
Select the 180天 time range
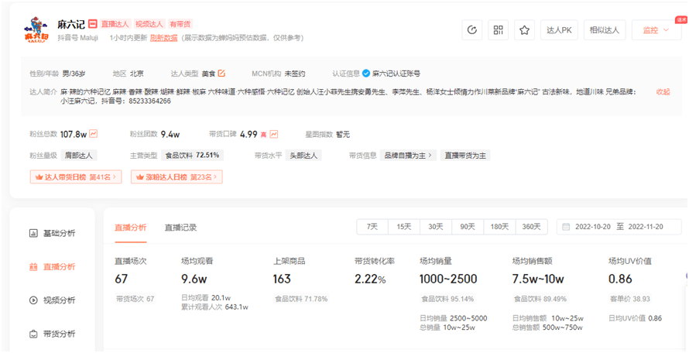(x=499, y=227)
